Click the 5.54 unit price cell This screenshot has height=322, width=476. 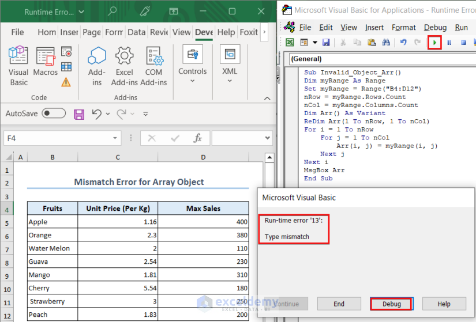click(x=118, y=288)
